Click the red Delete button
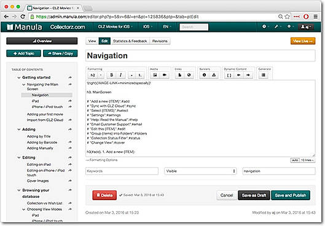 pyautogui.click(x=104, y=195)
